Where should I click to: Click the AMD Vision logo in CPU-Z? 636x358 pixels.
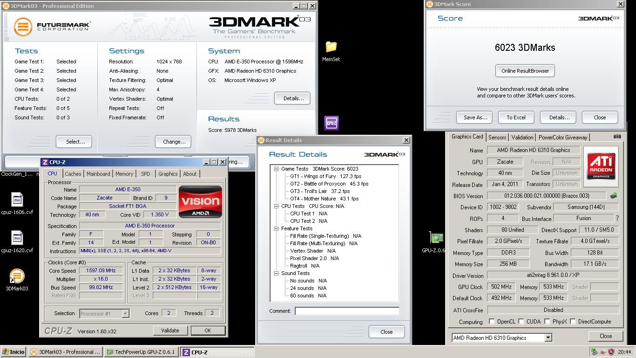click(200, 202)
